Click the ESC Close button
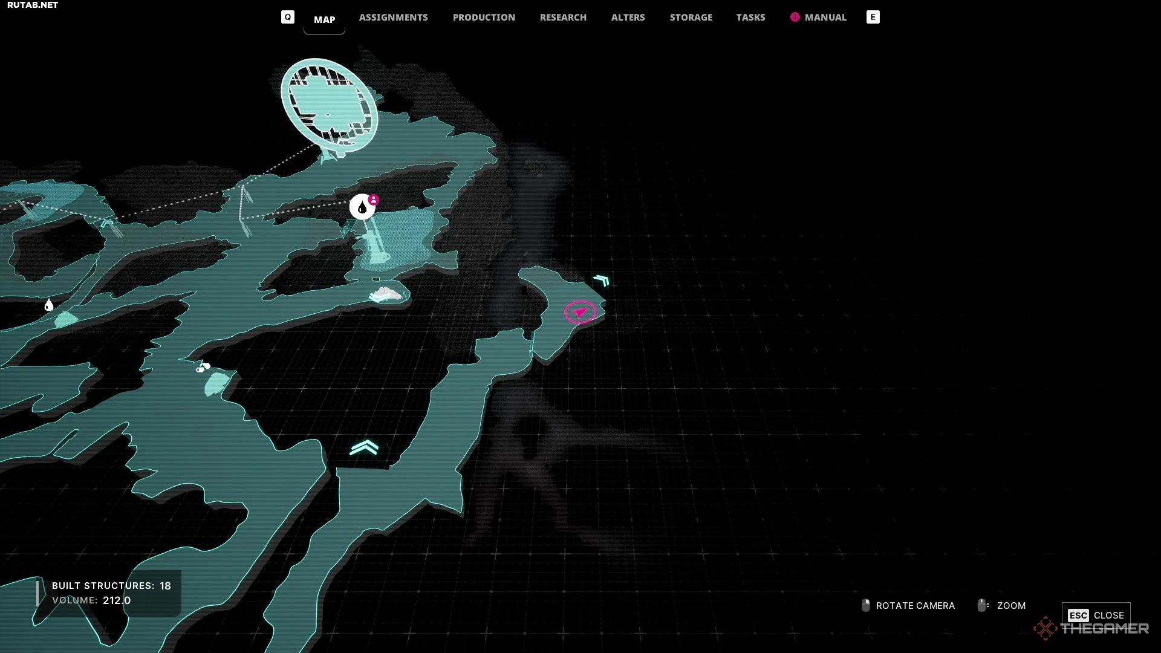The image size is (1161, 653). pos(1096,615)
